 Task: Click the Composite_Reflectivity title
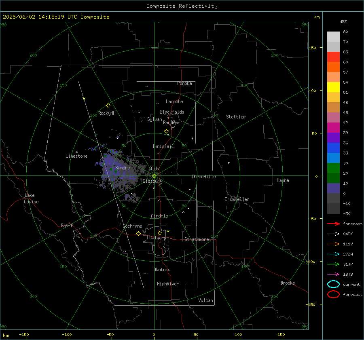pos(182,6)
